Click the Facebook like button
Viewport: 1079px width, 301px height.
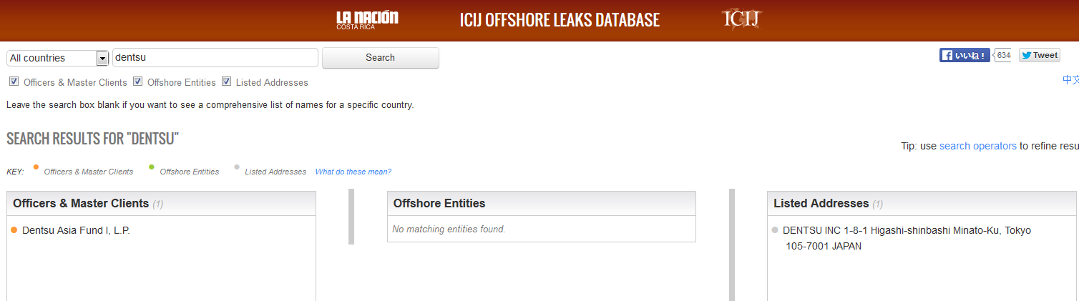click(964, 55)
